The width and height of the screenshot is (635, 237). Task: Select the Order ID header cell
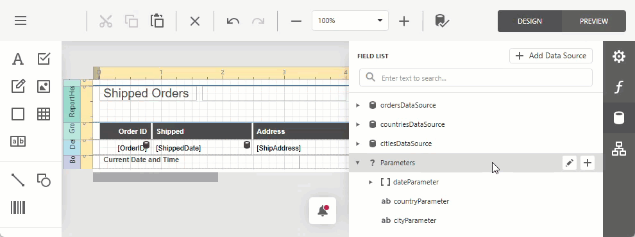[x=126, y=131]
